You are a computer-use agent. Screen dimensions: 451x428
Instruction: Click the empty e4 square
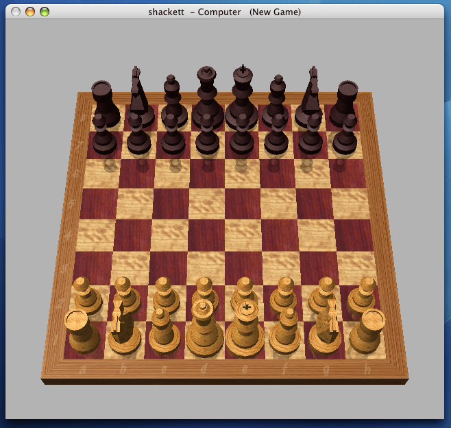[x=243, y=235]
